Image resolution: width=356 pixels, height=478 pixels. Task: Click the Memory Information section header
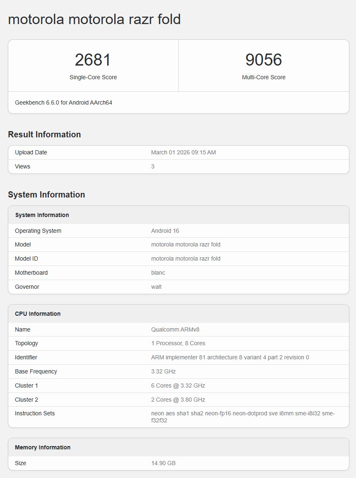pyautogui.click(x=43, y=447)
